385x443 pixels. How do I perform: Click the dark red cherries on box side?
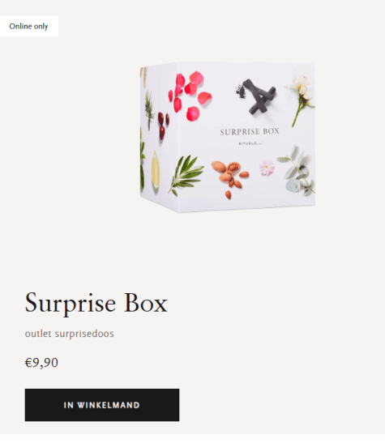tap(163, 125)
